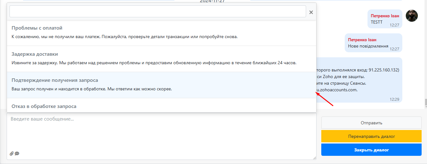The image size is (427, 164).
Task: Click Петренко Іван's avatar photo
Action: (412, 16)
